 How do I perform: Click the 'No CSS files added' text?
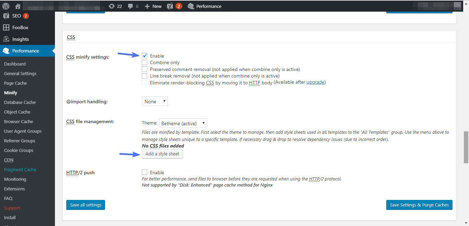[x=163, y=146]
